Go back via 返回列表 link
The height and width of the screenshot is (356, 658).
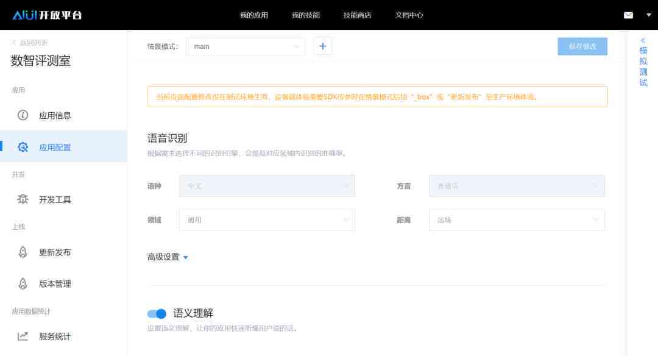coord(30,43)
